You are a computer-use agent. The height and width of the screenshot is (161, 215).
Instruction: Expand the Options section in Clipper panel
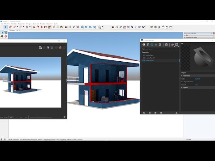point(182,88)
